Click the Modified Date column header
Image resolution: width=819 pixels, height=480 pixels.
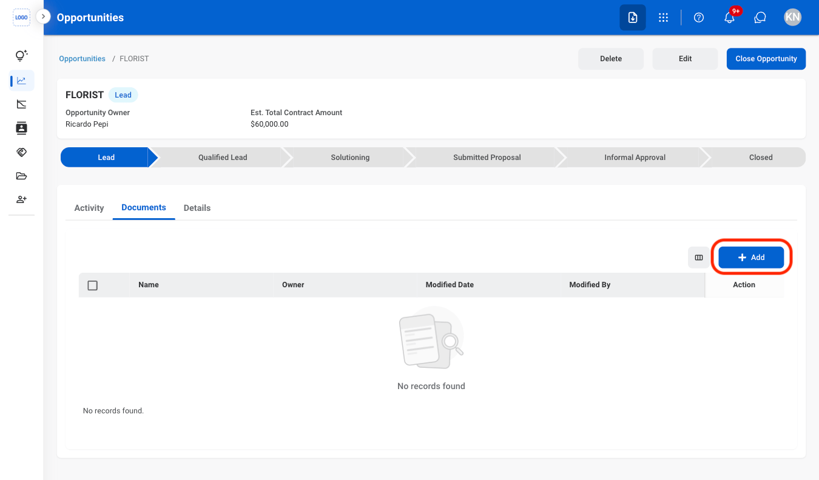point(450,285)
